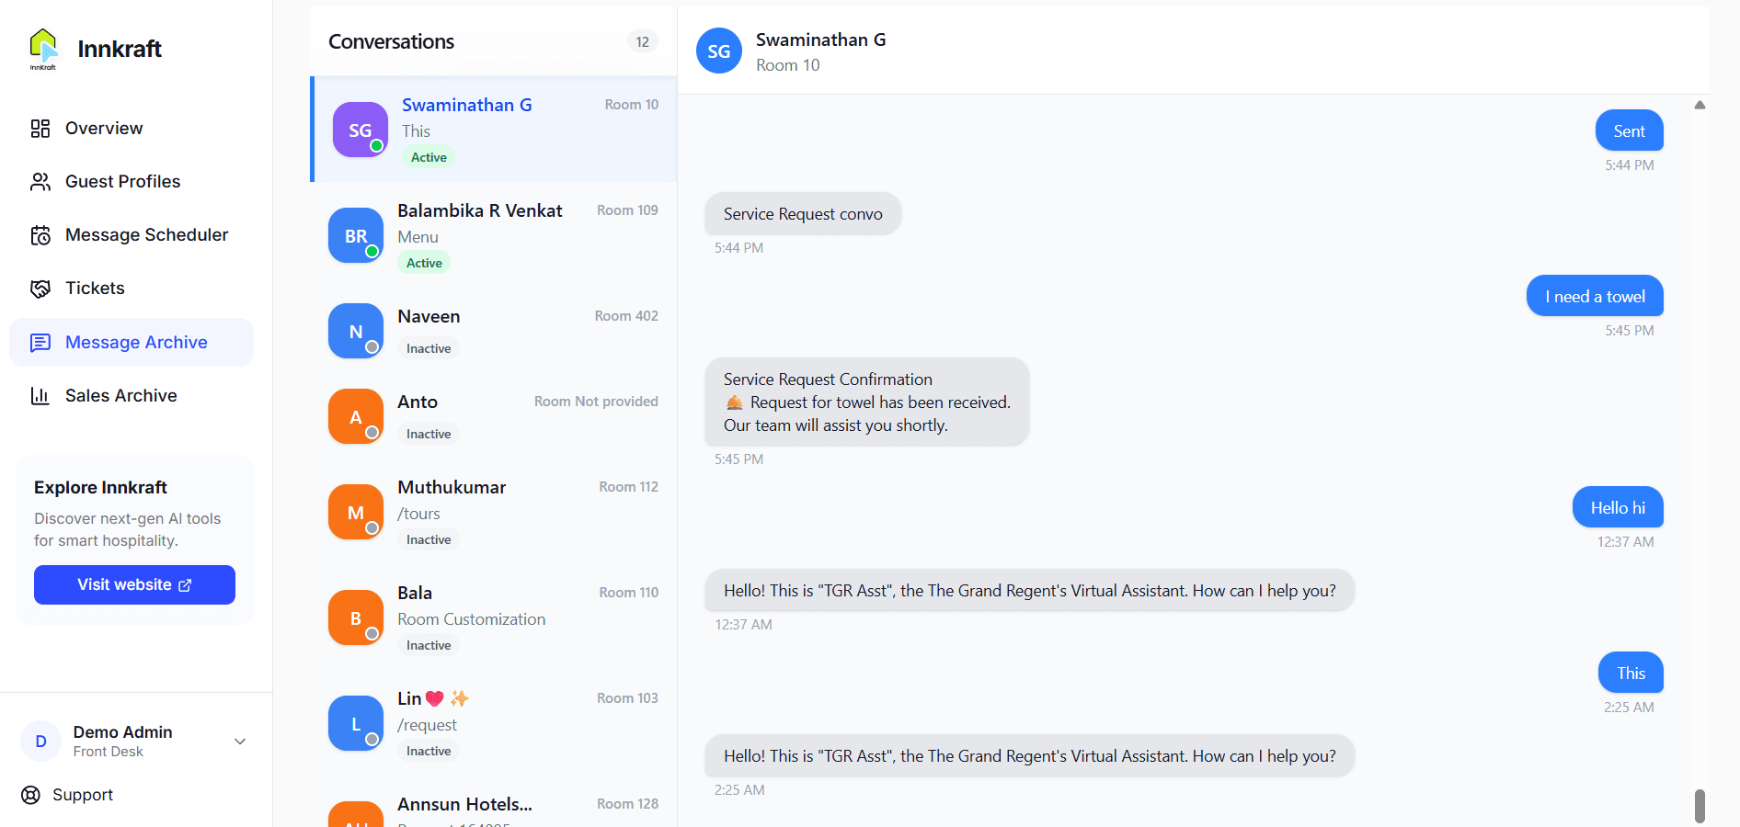Select the Guest Profiles icon
The height and width of the screenshot is (827, 1740).
tap(40, 181)
